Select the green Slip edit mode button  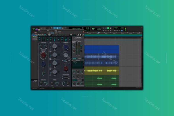click(x=34, y=30)
